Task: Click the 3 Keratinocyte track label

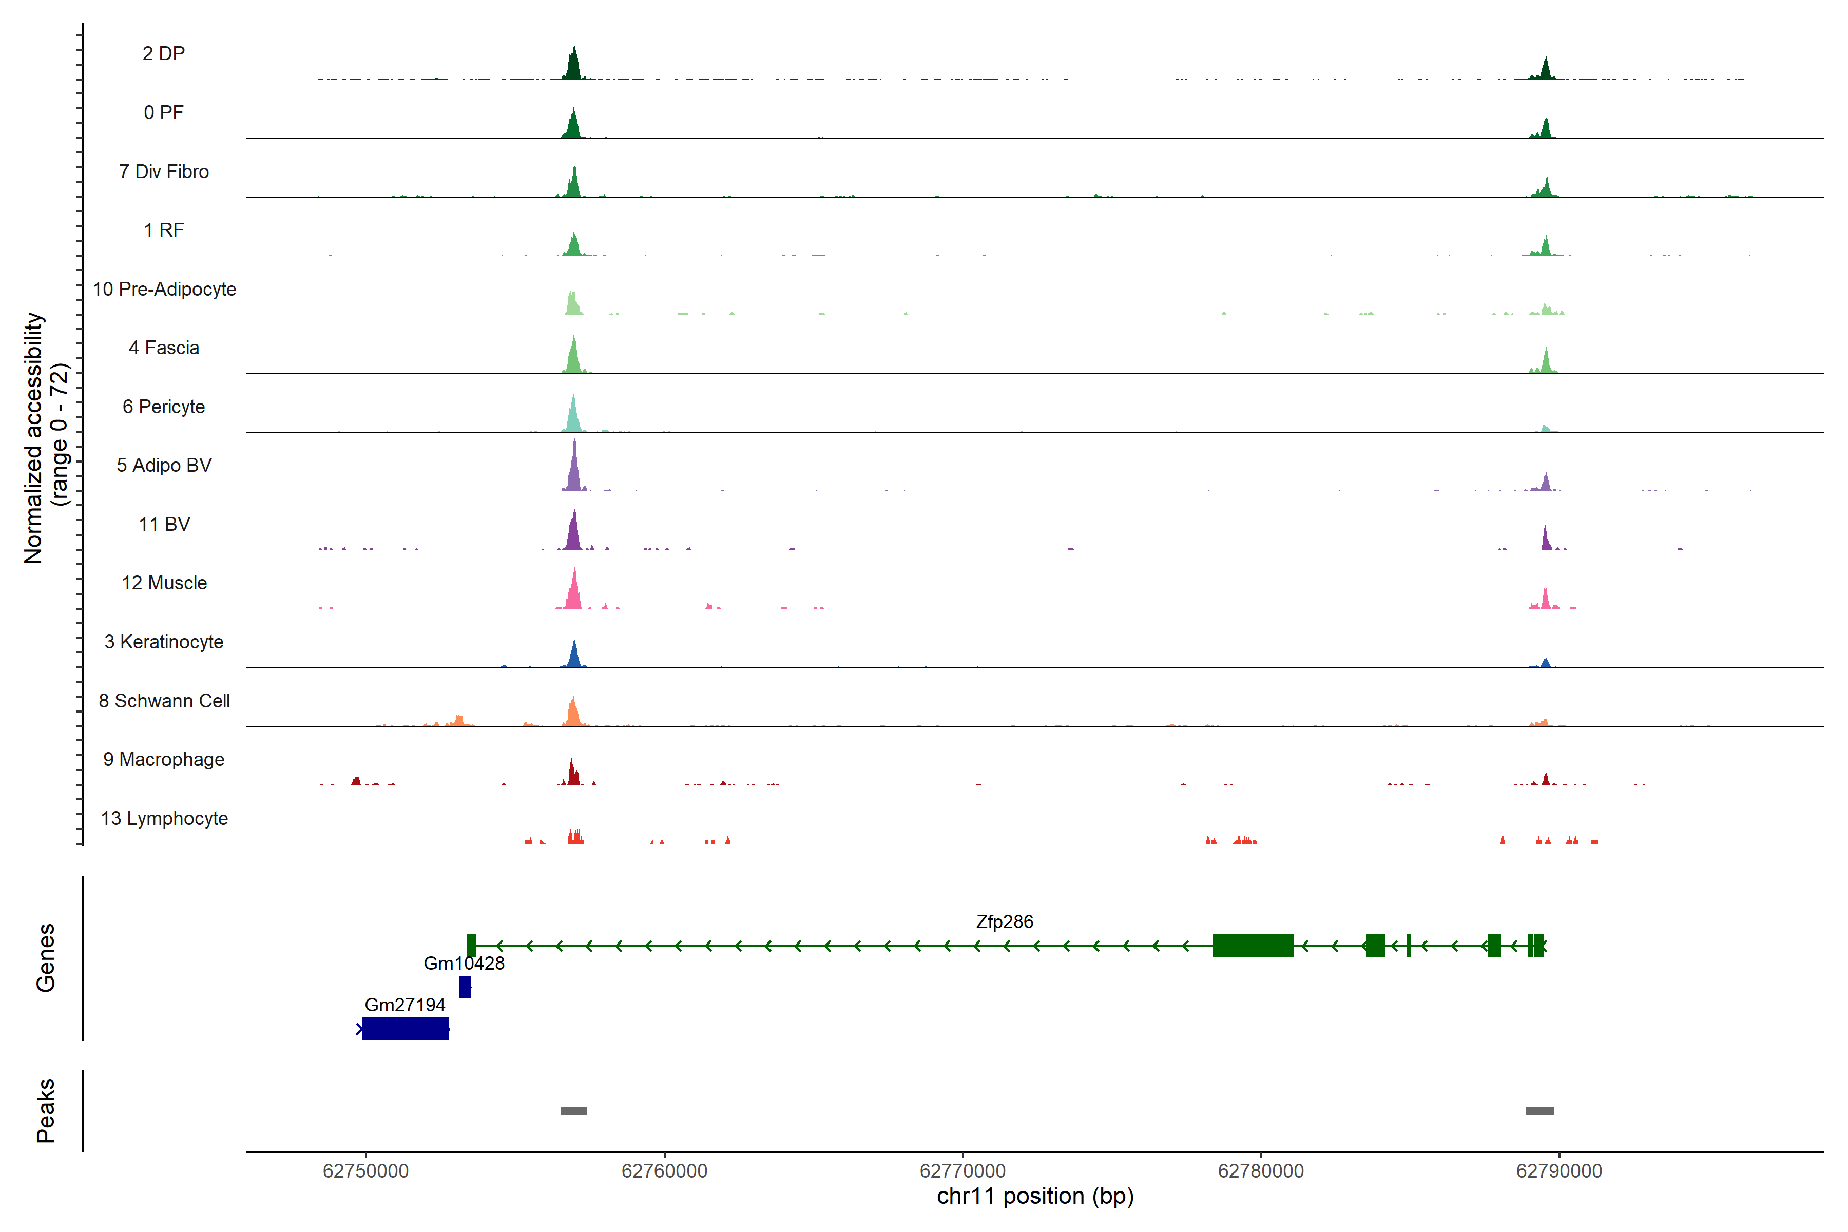Action: [x=163, y=642]
